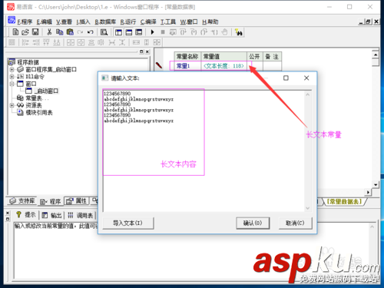Viewport: 384px width, 288px height.
Task: Click the Paste clipboard icon
Action: [70, 32]
